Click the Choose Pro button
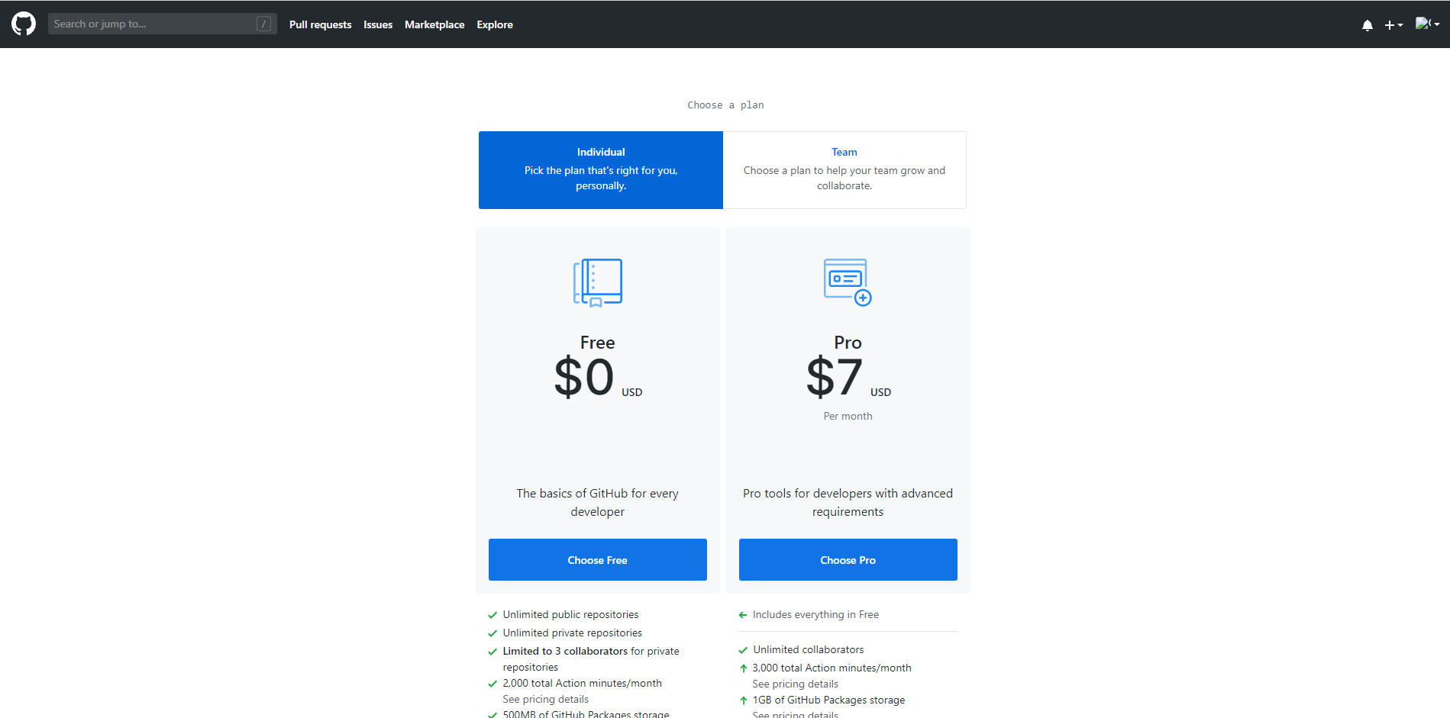Screen dimensions: 1450x718 click(848, 560)
